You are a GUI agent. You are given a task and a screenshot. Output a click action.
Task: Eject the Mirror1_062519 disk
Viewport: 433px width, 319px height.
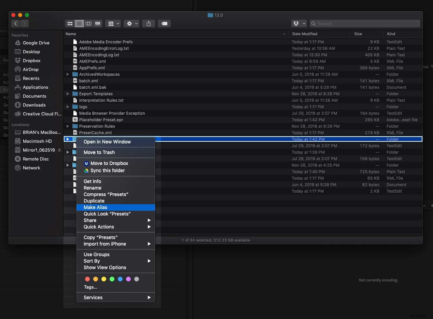click(59, 150)
